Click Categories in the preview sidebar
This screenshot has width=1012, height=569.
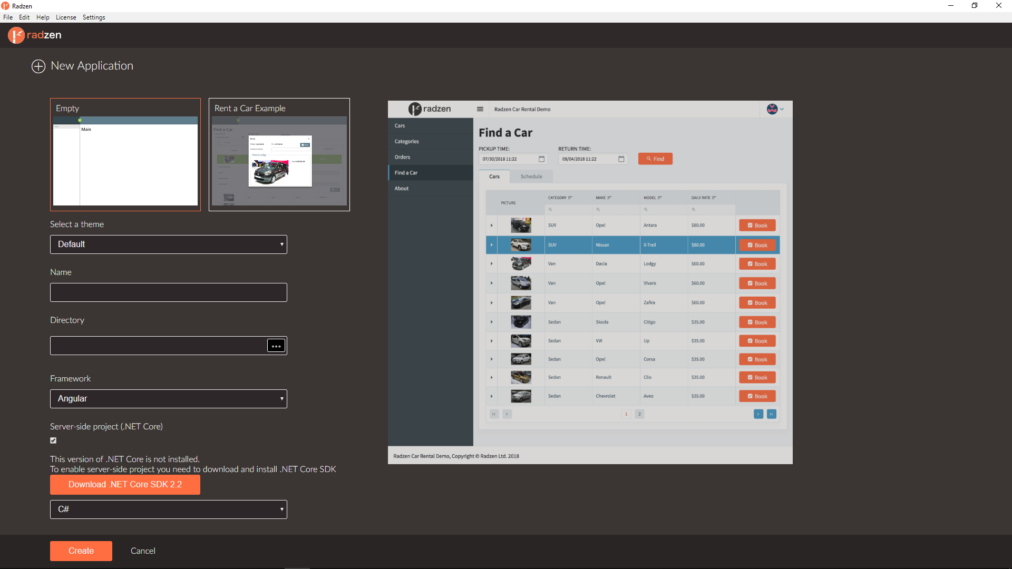click(431, 142)
